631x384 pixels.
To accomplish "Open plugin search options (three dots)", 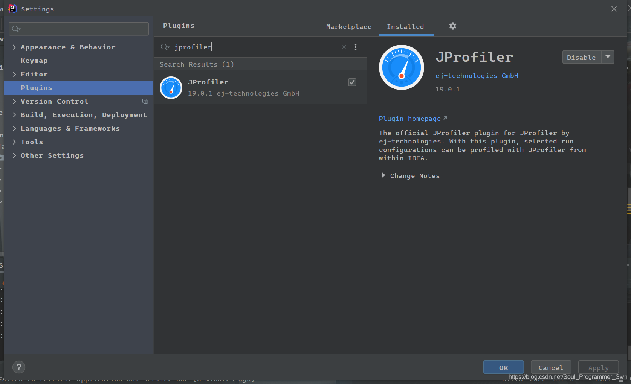I will 355,47.
